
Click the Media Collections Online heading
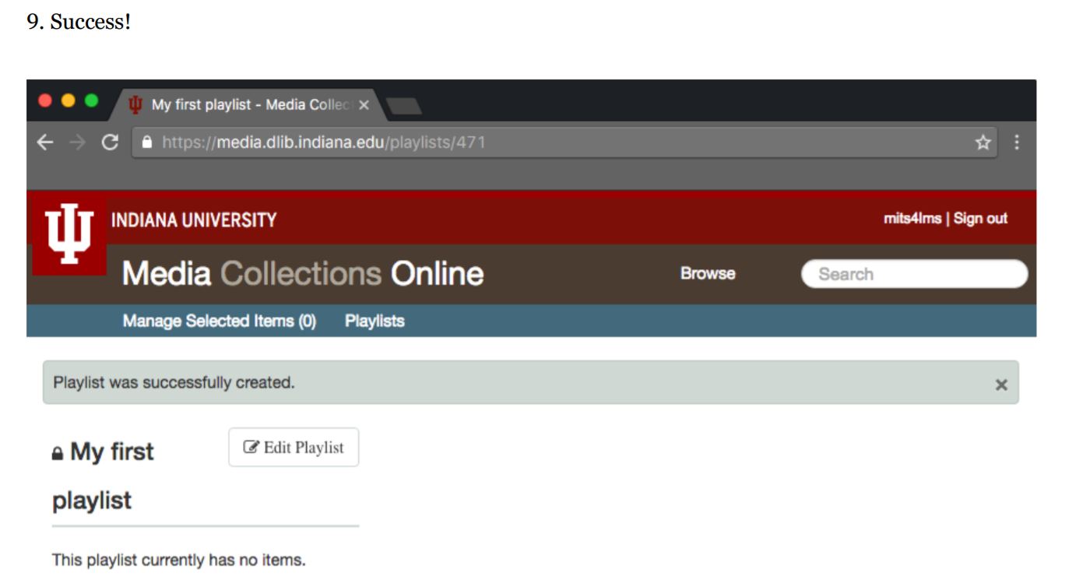click(x=302, y=273)
